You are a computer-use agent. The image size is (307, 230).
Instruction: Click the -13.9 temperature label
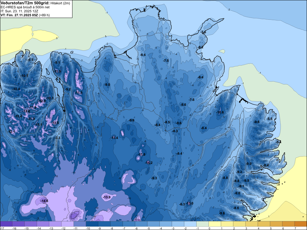pyautogui.click(x=107, y=197)
